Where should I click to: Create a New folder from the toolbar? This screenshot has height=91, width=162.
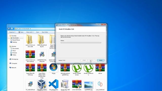click(45, 32)
